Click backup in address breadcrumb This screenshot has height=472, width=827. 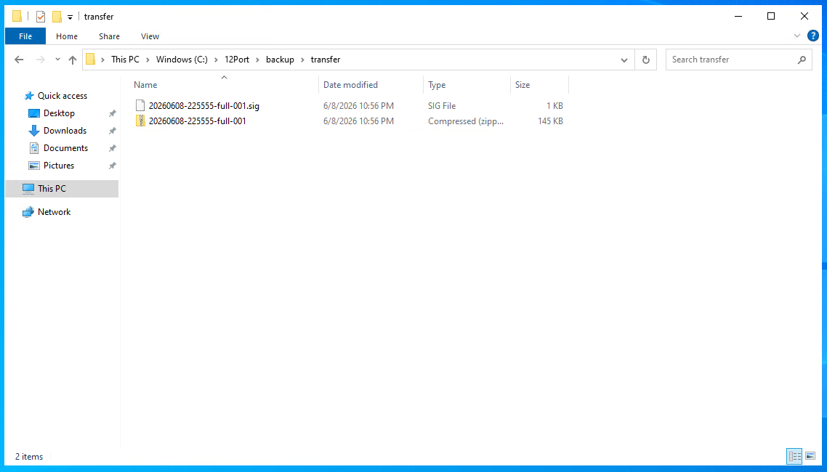(x=280, y=60)
